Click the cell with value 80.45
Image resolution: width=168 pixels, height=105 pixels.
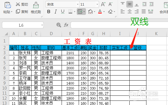(x=104, y=58)
